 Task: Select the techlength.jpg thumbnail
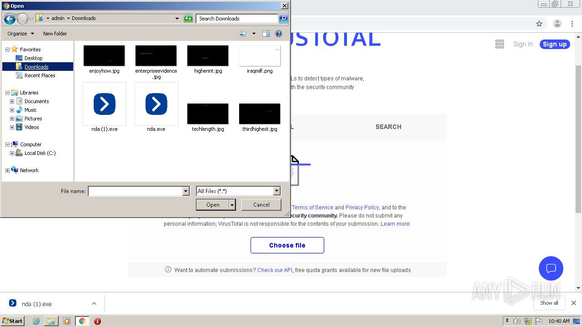click(x=208, y=114)
